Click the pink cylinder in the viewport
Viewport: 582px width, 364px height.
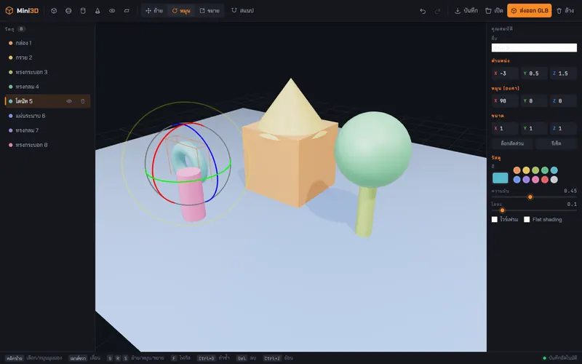192,201
